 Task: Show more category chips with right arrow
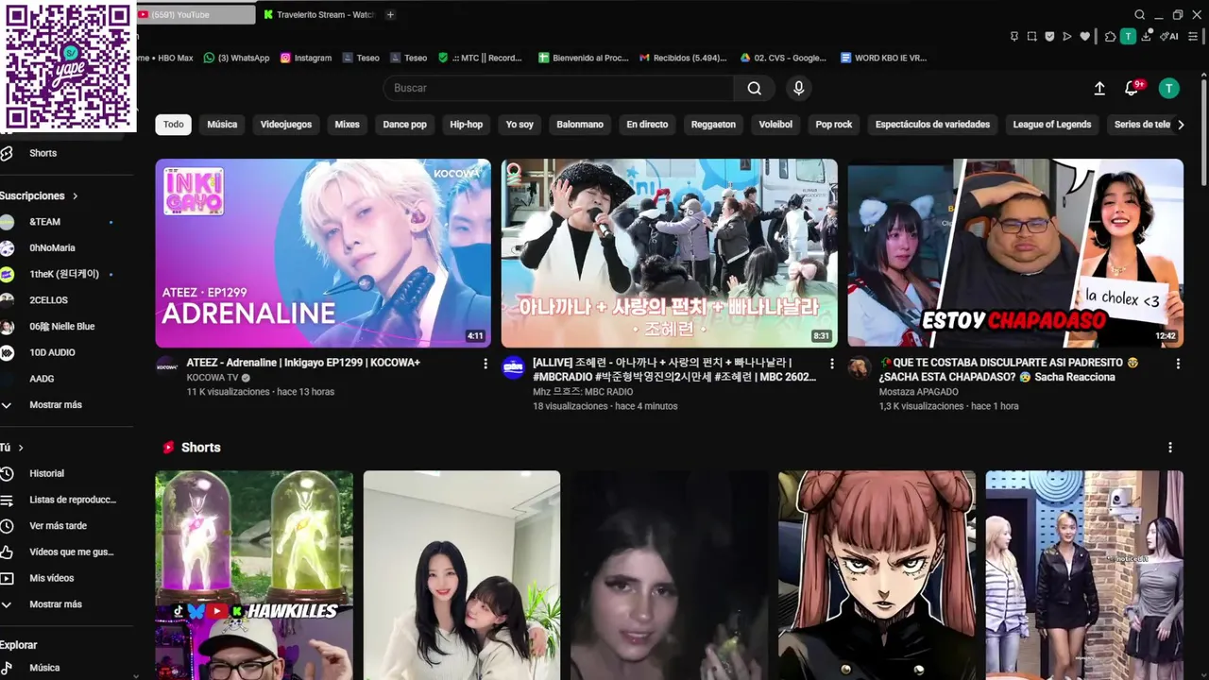1180,125
